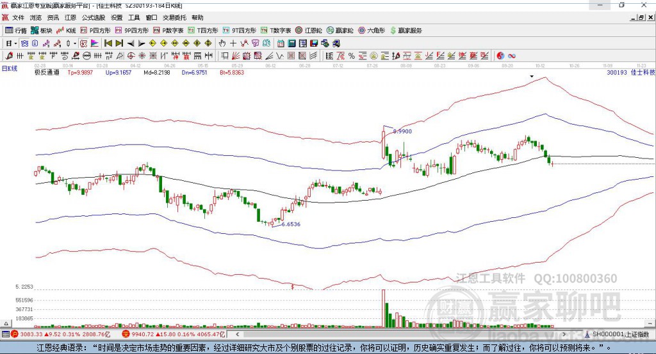This screenshot has height=354, width=656.
Task: Open the calculator icon
Action: pos(292,43)
